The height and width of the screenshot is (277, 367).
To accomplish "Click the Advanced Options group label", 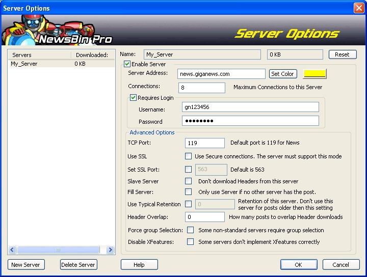I will [x=152, y=132].
